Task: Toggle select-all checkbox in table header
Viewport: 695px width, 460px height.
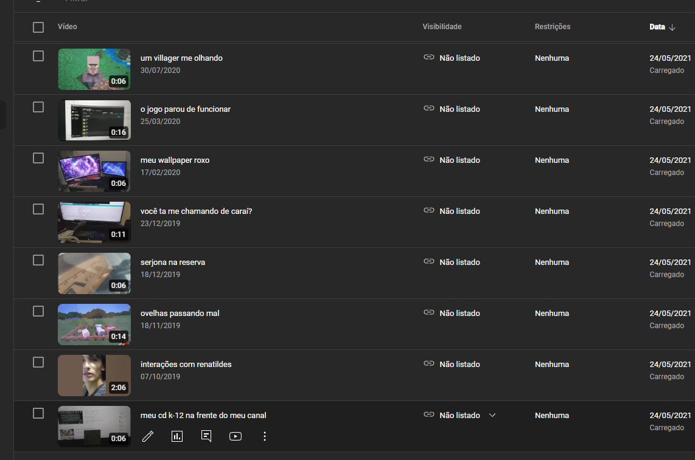Action: click(x=38, y=27)
